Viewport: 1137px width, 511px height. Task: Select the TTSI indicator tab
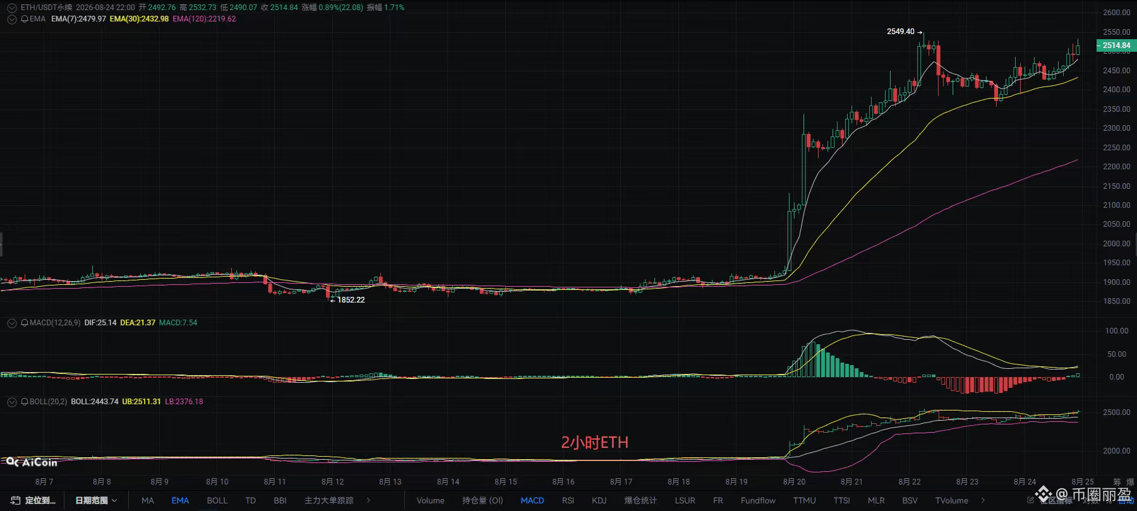tap(842, 500)
